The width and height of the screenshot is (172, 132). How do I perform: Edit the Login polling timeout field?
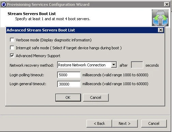[69, 75]
